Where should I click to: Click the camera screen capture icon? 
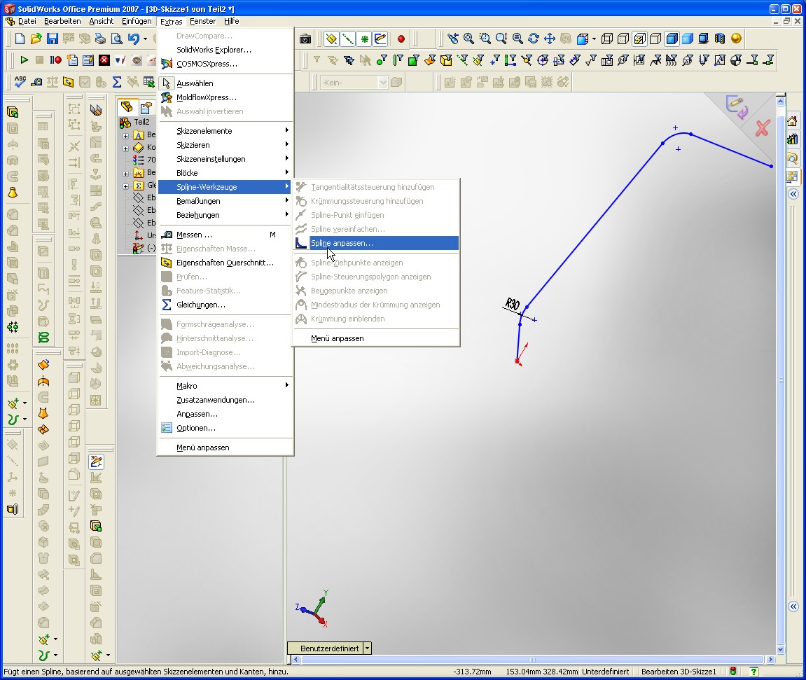tap(305, 39)
